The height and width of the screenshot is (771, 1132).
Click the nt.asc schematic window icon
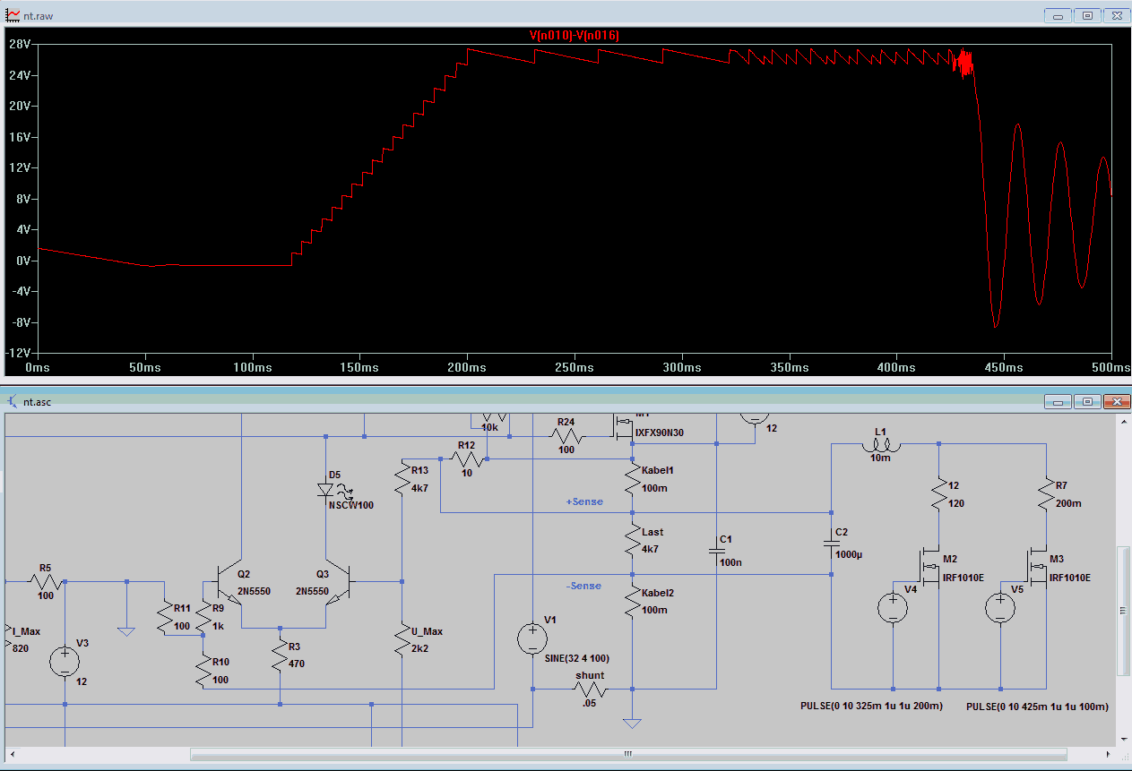point(10,401)
